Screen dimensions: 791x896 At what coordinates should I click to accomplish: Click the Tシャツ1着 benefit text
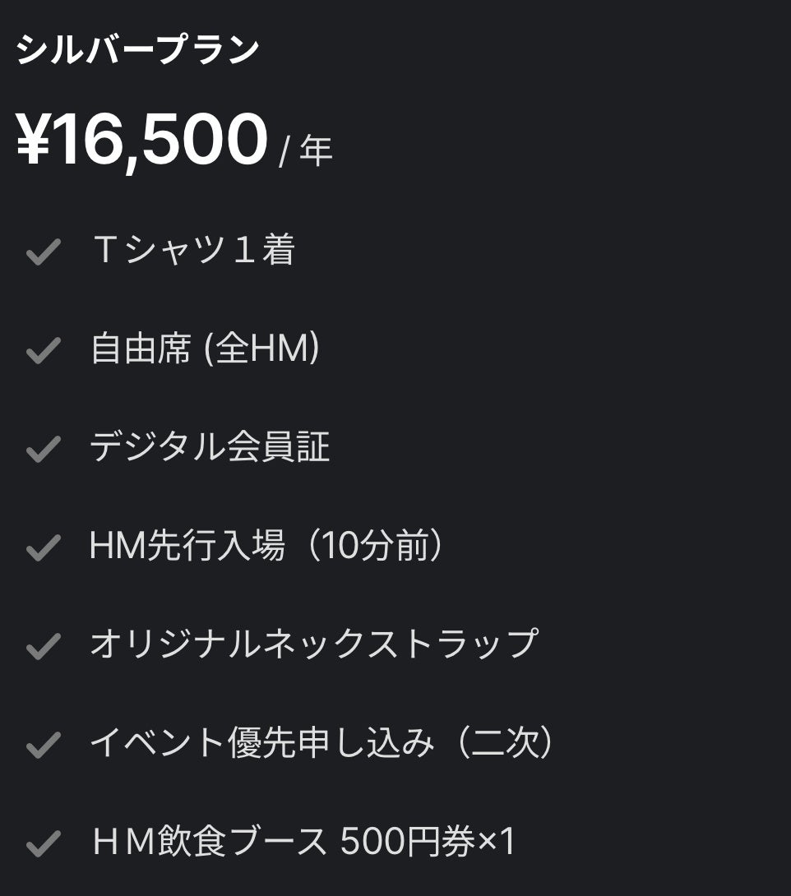pyautogui.click(x=193, y=251)
